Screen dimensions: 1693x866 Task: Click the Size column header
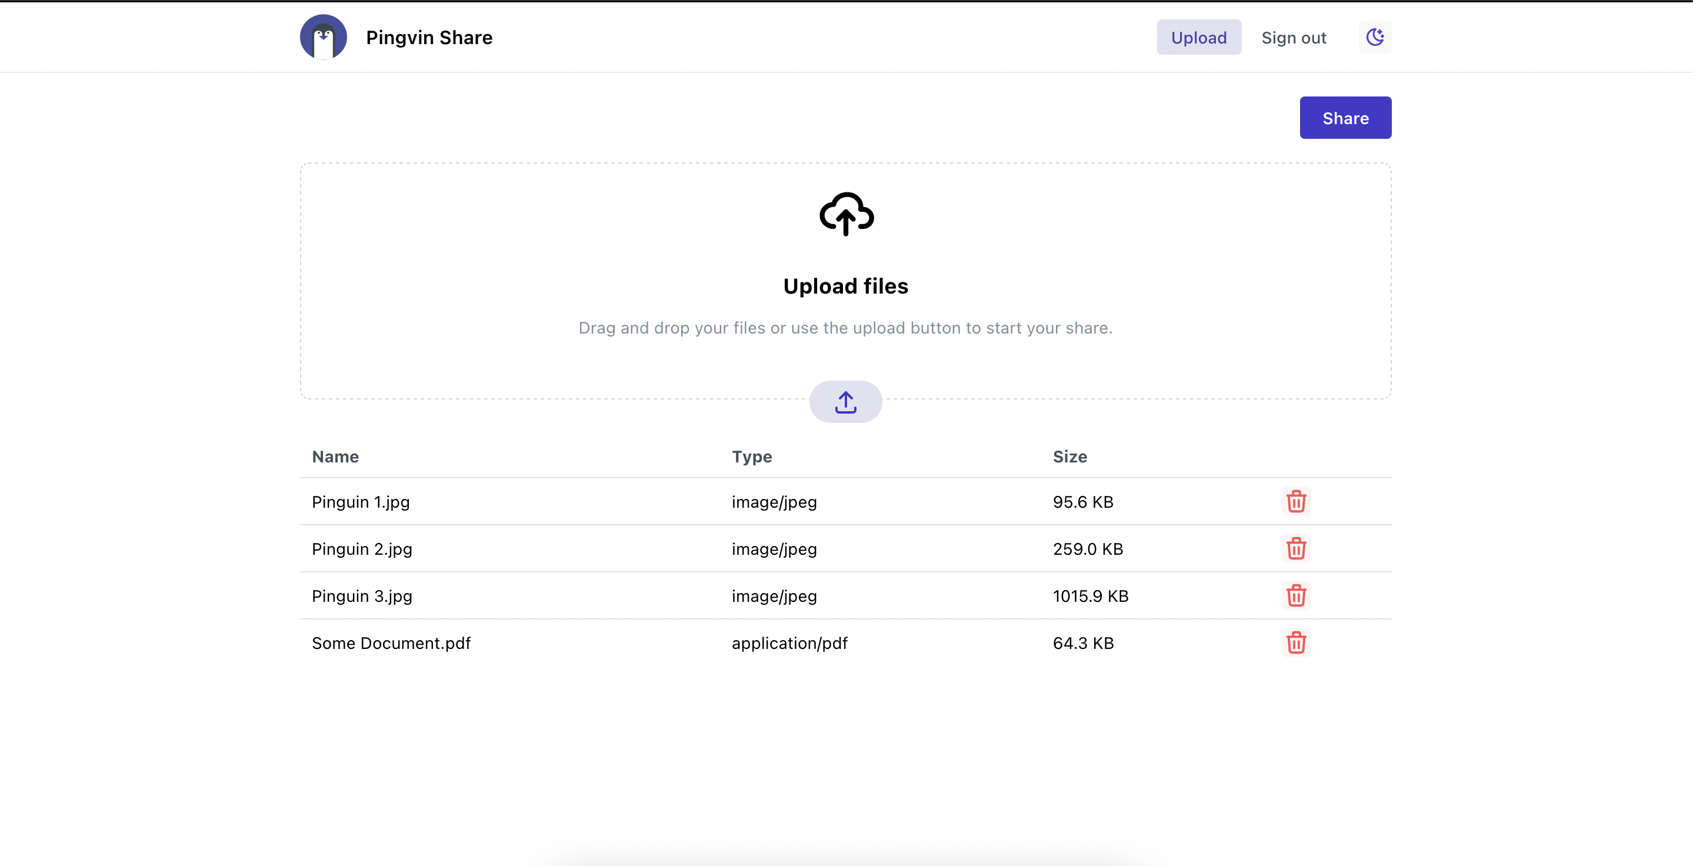coord(1069,457)
